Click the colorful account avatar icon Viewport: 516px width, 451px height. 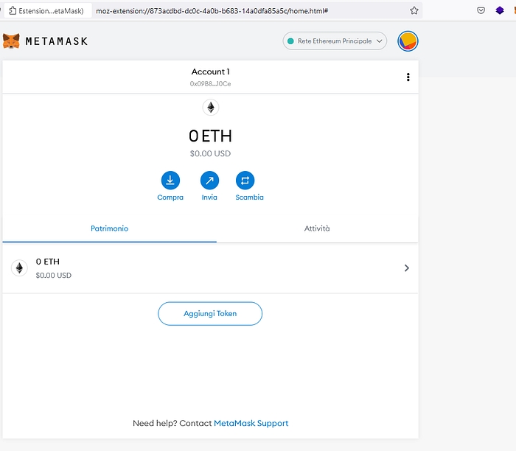408,41
